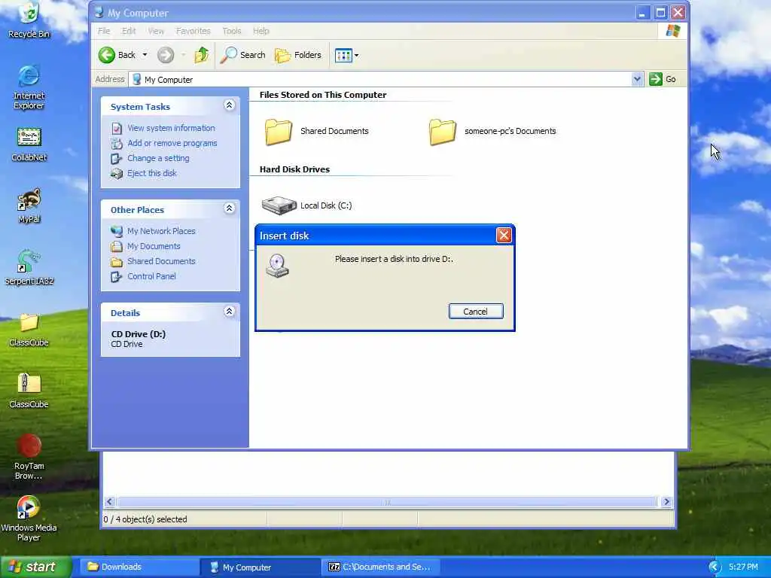Open the Help menu
This screenshot has width=771, height=578.
[x=261, y=31]
